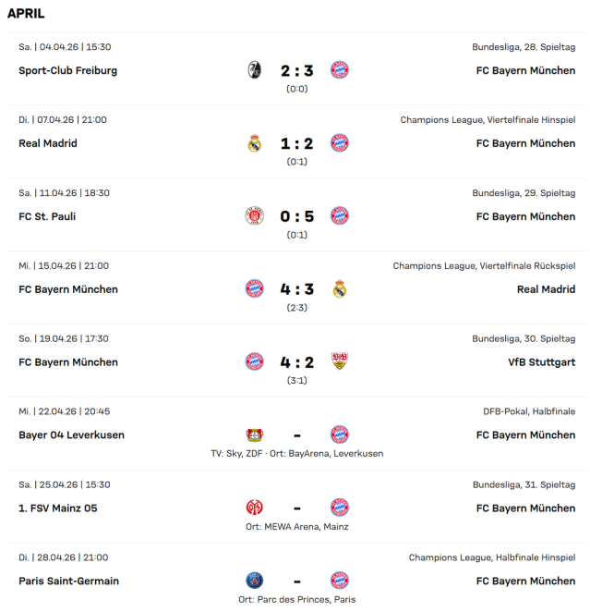
Task: Open the 4 : 3 score against Real Madrid
Action: click(x=296, y=289)
